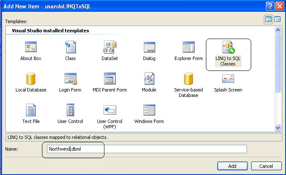Click the "Explorer Form" label text

(x=189, y=58)
